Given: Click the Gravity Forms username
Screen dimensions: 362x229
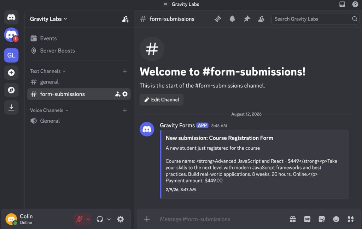Looking at the screenshot, I should [177, 125].
